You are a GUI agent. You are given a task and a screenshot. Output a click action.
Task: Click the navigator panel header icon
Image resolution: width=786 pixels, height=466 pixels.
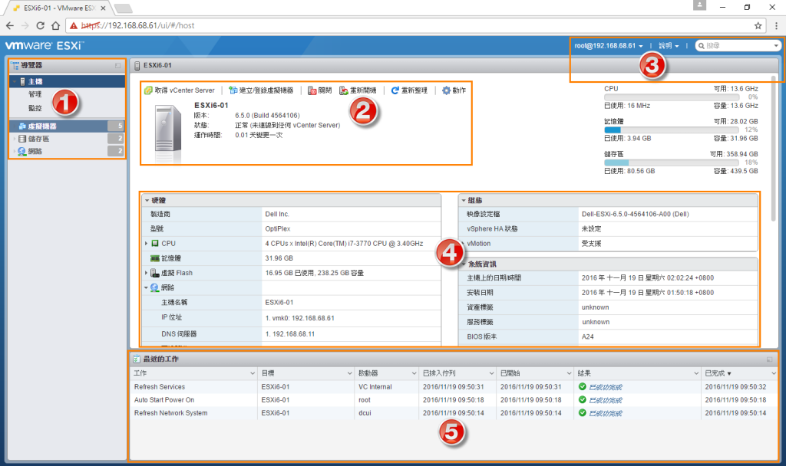15,66
